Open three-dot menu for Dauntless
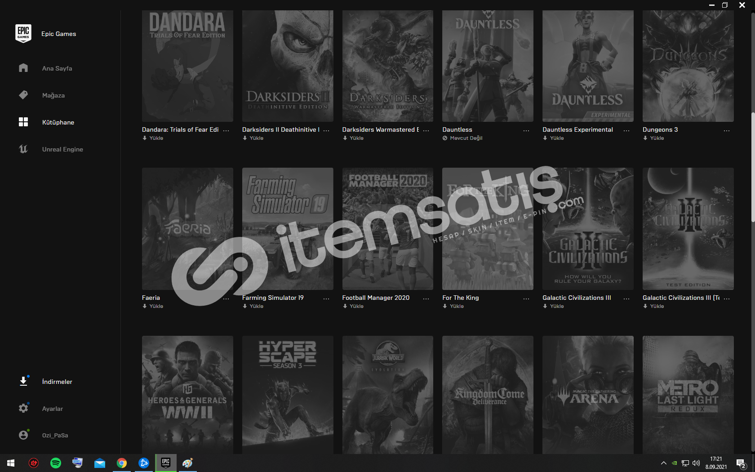 tap(526, 130)
